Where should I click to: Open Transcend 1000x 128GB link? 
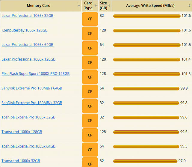[22, 132]
